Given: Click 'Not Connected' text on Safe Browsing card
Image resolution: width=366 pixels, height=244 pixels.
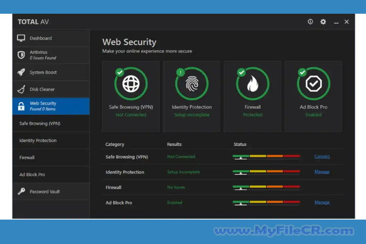Looking at the screenshot, I should (131, 115).
